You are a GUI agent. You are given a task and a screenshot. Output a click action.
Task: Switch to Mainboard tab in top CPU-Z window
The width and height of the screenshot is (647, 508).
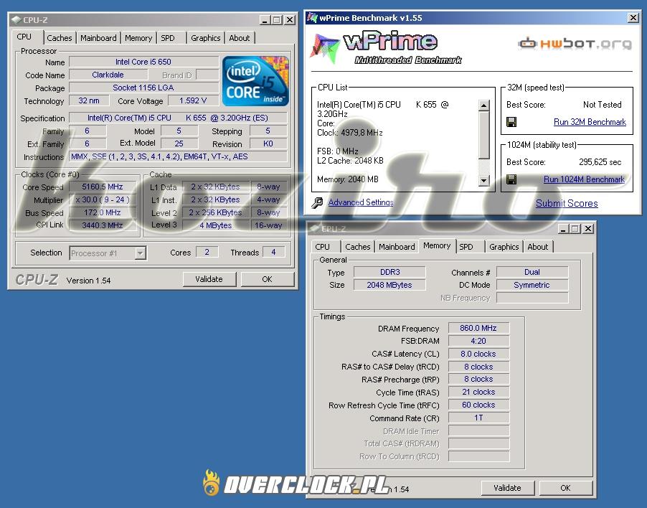point(98,38)
